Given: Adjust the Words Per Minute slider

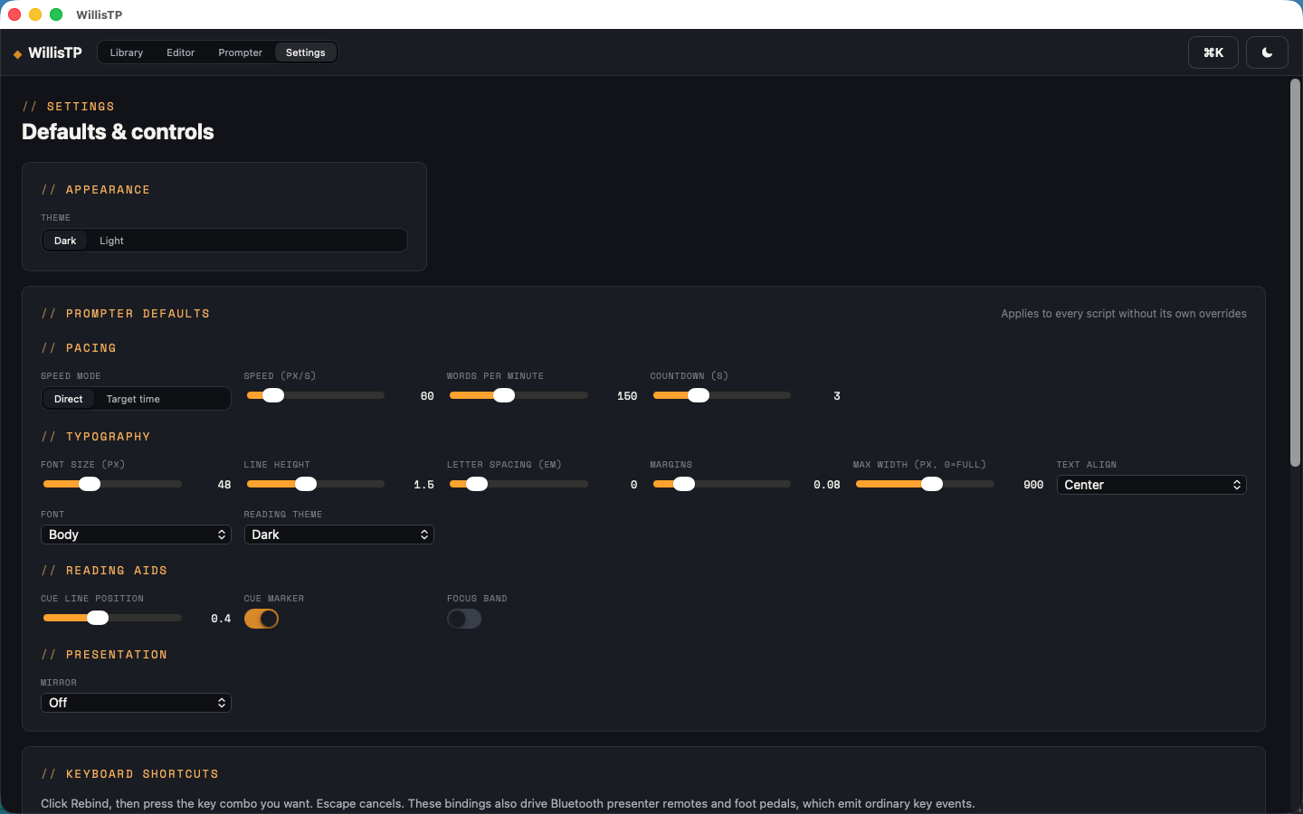Looking at the screenshot, I should point(518,395).
